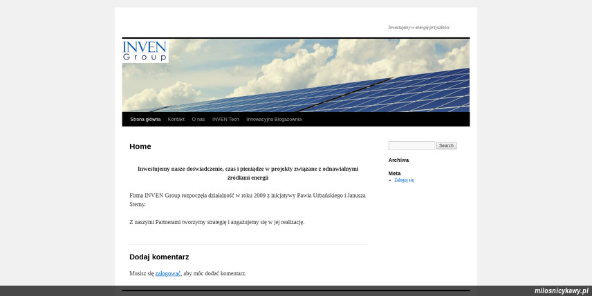
Task: Click the INVEN Group logo
Action: pos(145,51)
